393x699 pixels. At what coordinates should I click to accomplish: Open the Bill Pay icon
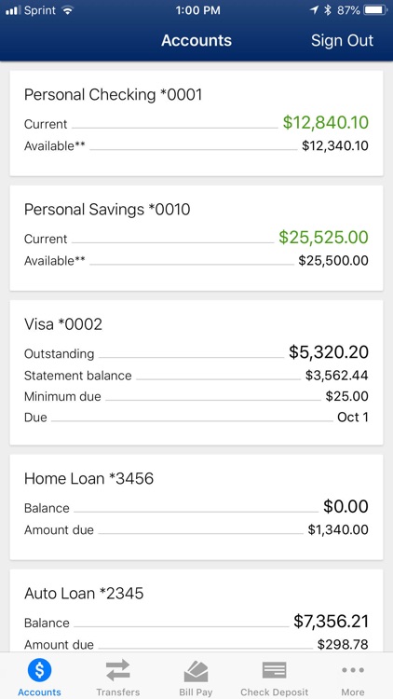[196, 671]
